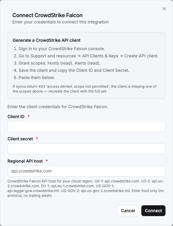Screen dimensions: 173x226
Task: Select the Client secret text box
Action: pyautogui.click(x=86, y=149)
